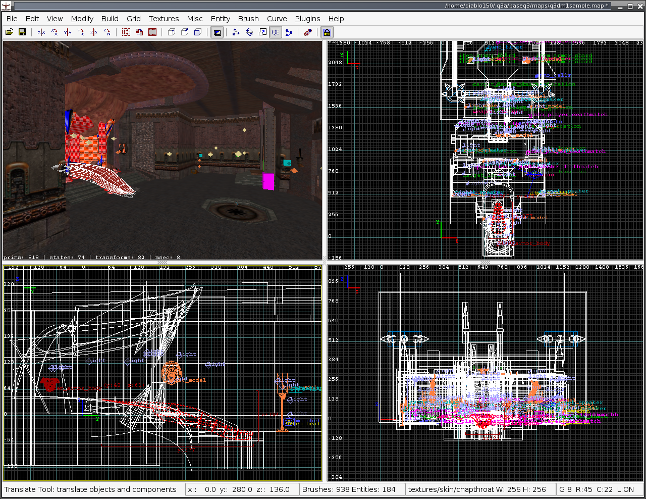This screenshot has height=499, width=646.
Task: Rotate selection around the x-axis
Action: (55, 32)
